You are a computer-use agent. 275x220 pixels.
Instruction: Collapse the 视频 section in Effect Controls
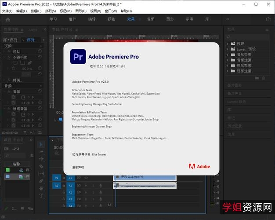(x=41, y=46)
